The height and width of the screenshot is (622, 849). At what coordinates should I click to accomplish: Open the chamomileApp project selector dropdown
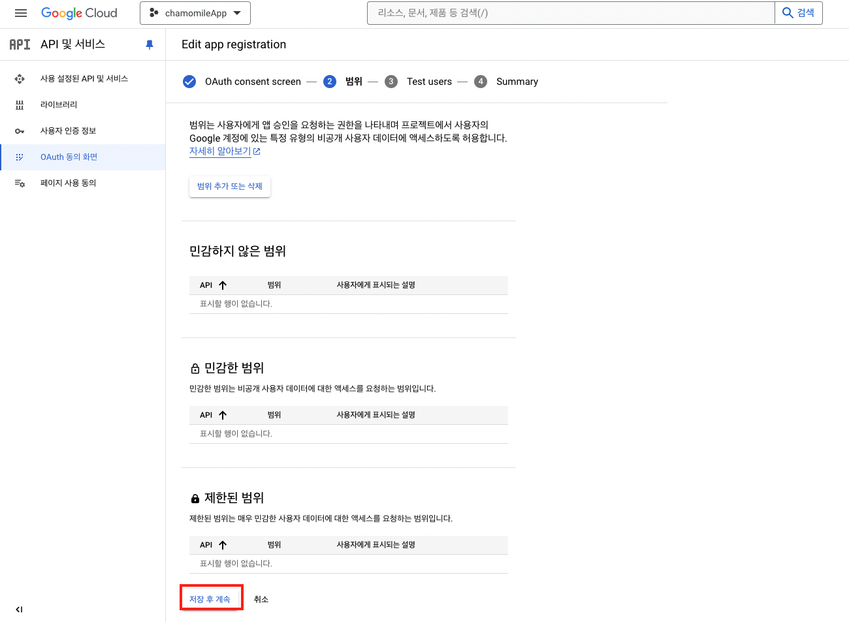[x=195, y=13]
